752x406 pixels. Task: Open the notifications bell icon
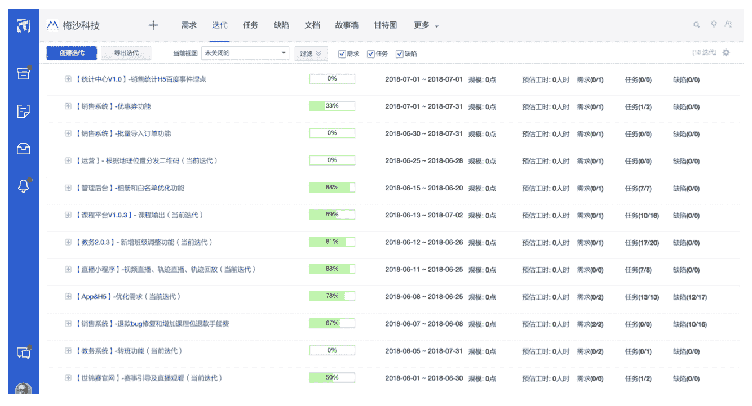coord(23,186)
